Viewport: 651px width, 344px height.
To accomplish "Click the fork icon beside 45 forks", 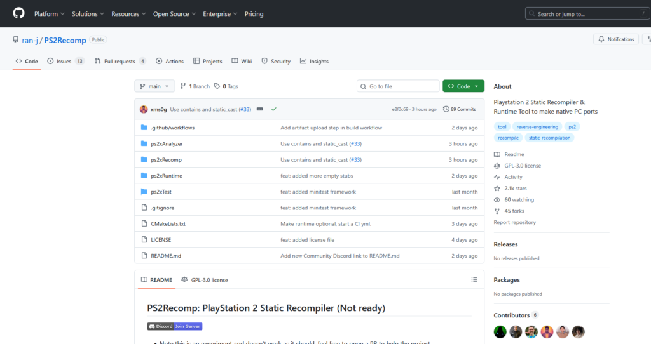I will [x=497, y=211].
